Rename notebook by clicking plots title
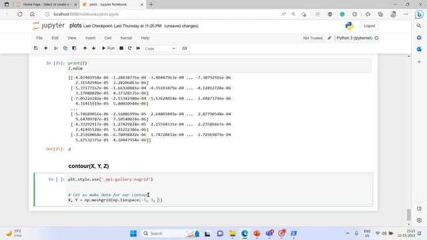This screenshot has width=427, height=240. [75, 25]
